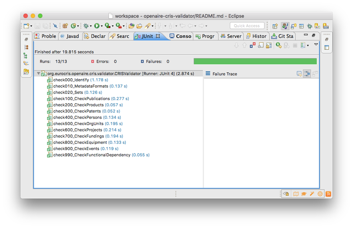This screenshot has height=228, width=353.
Task: Click the Open Perspective icon
Action: point(275,26)
